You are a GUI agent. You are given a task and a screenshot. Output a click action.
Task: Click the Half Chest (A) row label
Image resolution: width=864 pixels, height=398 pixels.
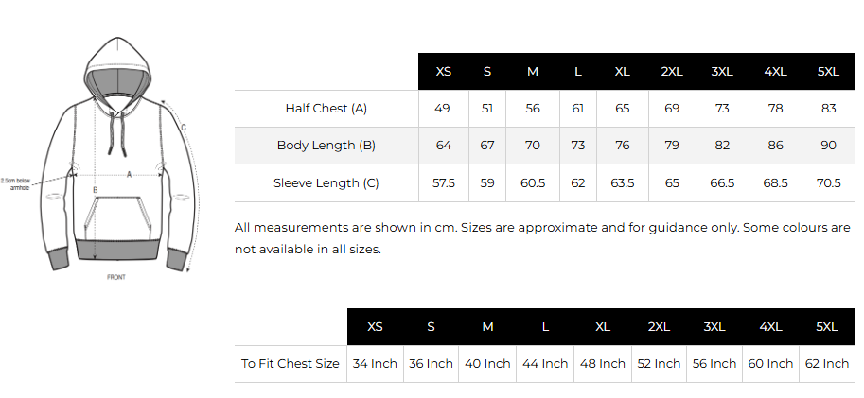point(326,109)
